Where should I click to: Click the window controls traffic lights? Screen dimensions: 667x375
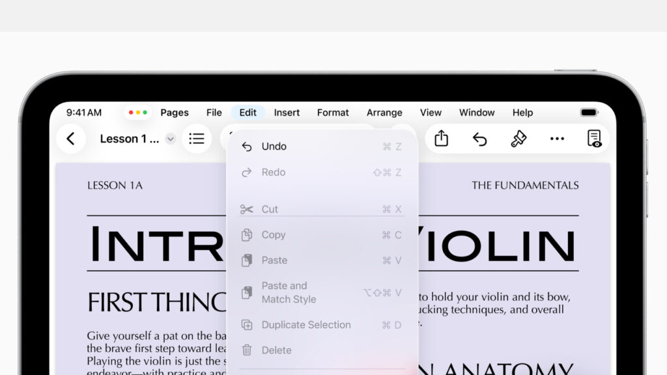(x=138, y=113)
